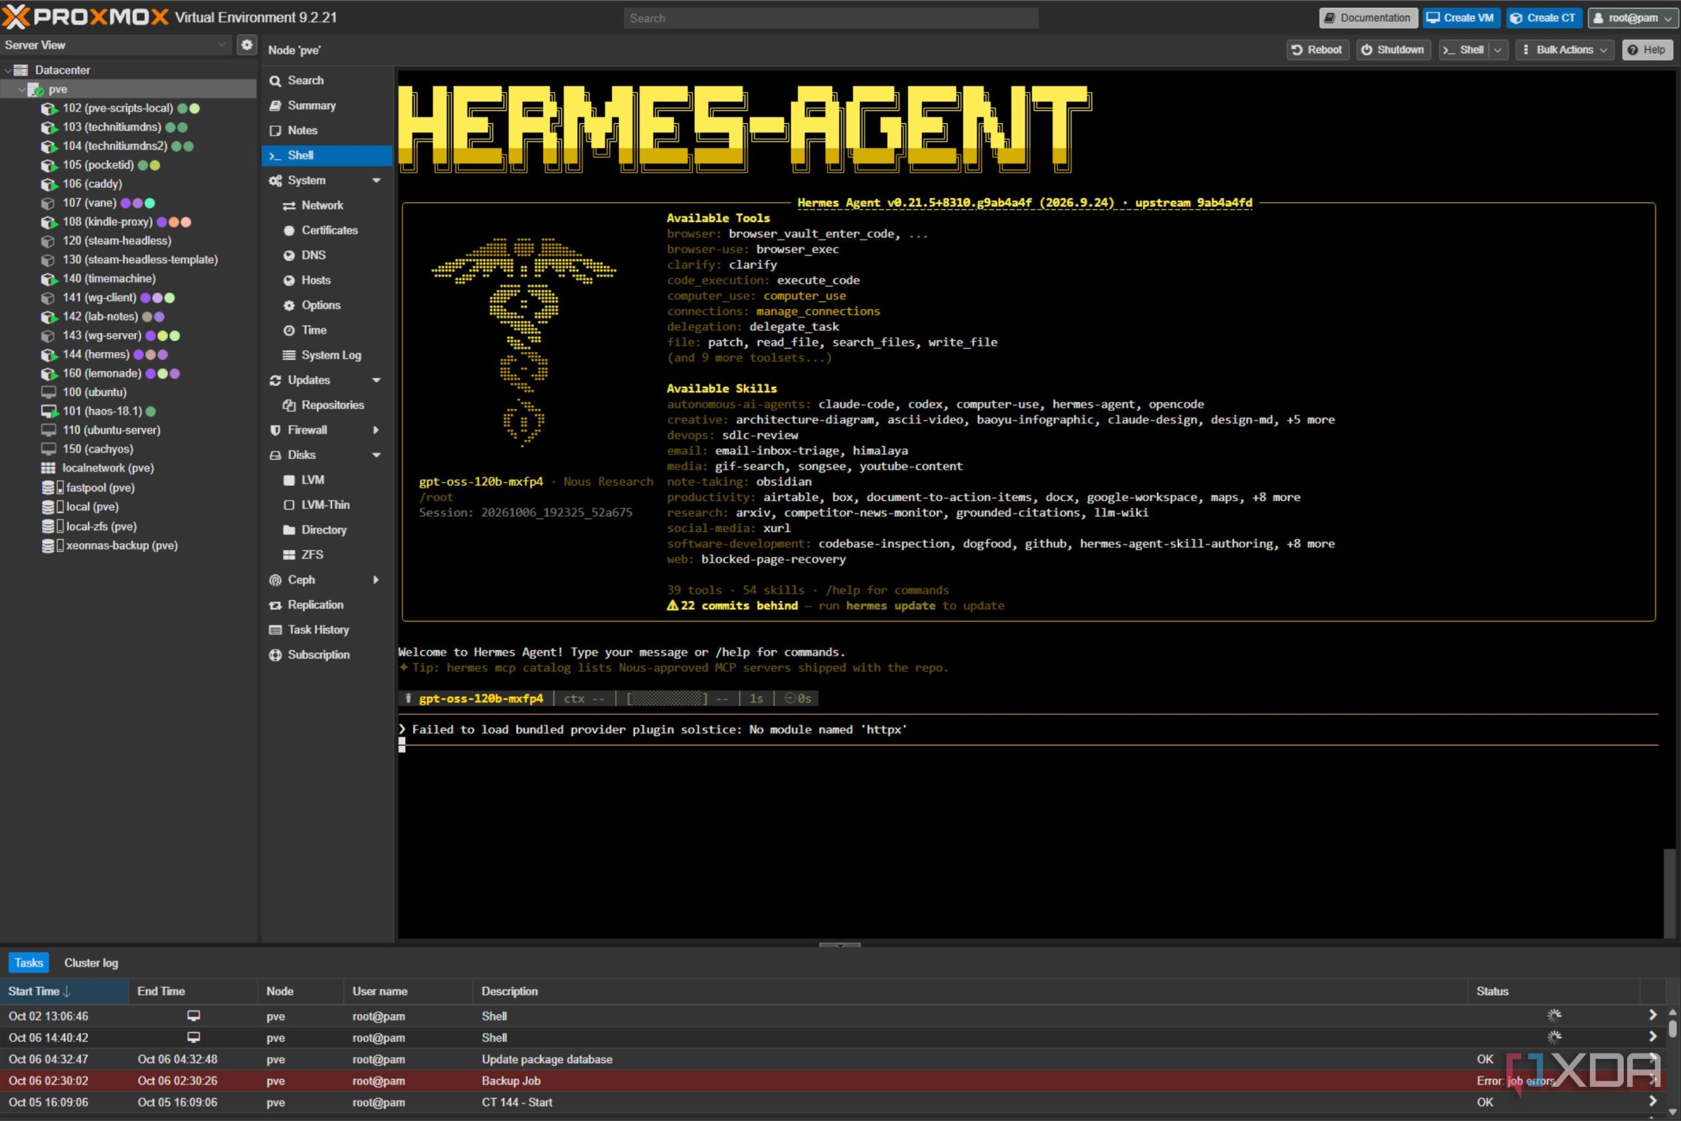
Task: Click the DNS globe icon
Action: tap(289, 256)
